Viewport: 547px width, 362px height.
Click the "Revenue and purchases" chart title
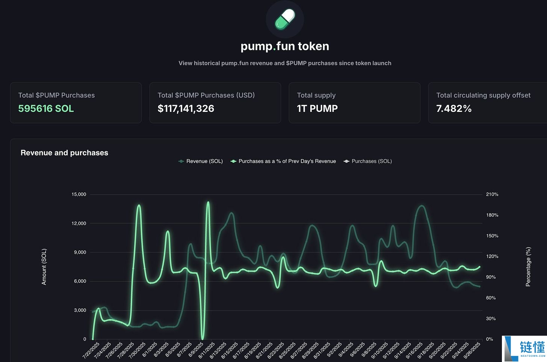64,153
